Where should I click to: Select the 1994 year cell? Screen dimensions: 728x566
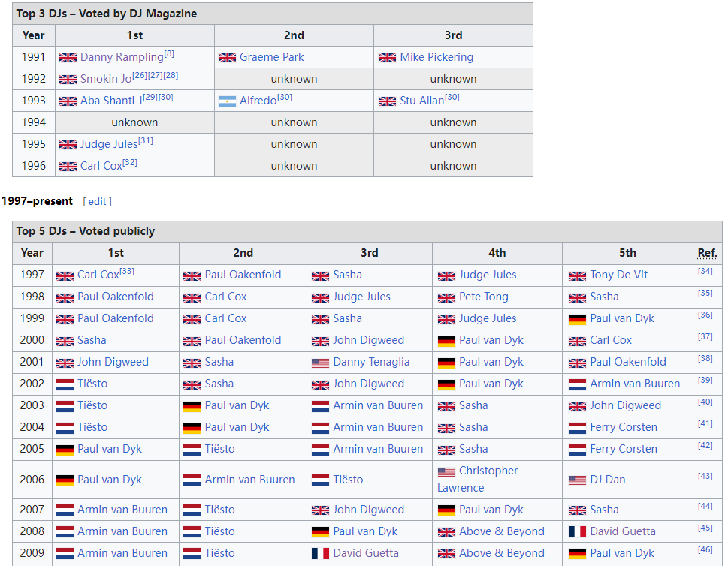[x=33, y=122]
